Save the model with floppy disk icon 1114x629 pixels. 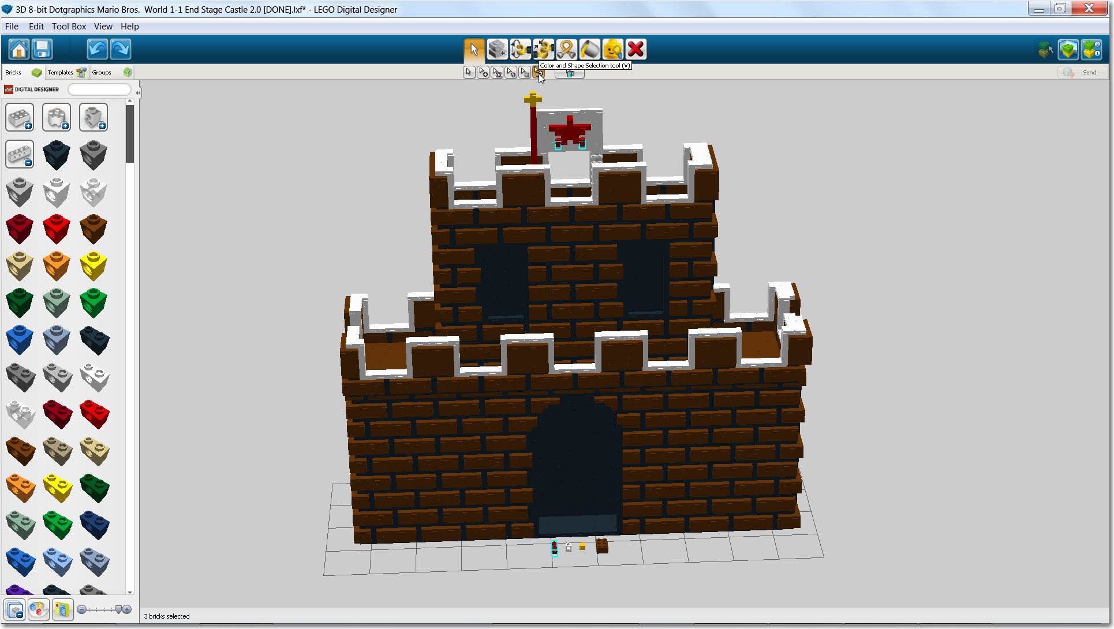click(x=42, y=49)
